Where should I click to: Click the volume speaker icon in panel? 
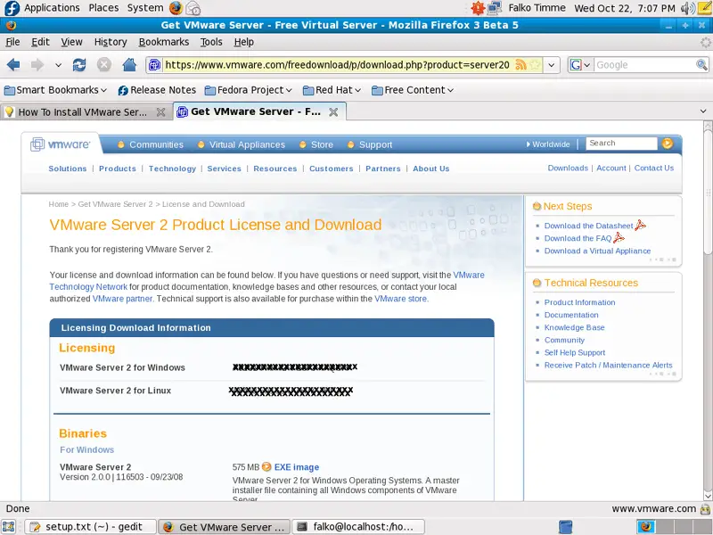pyautogui.click(x=687, y=8)
